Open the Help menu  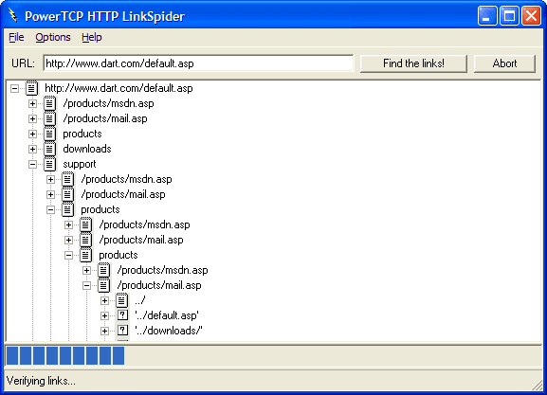coord(92,37)
